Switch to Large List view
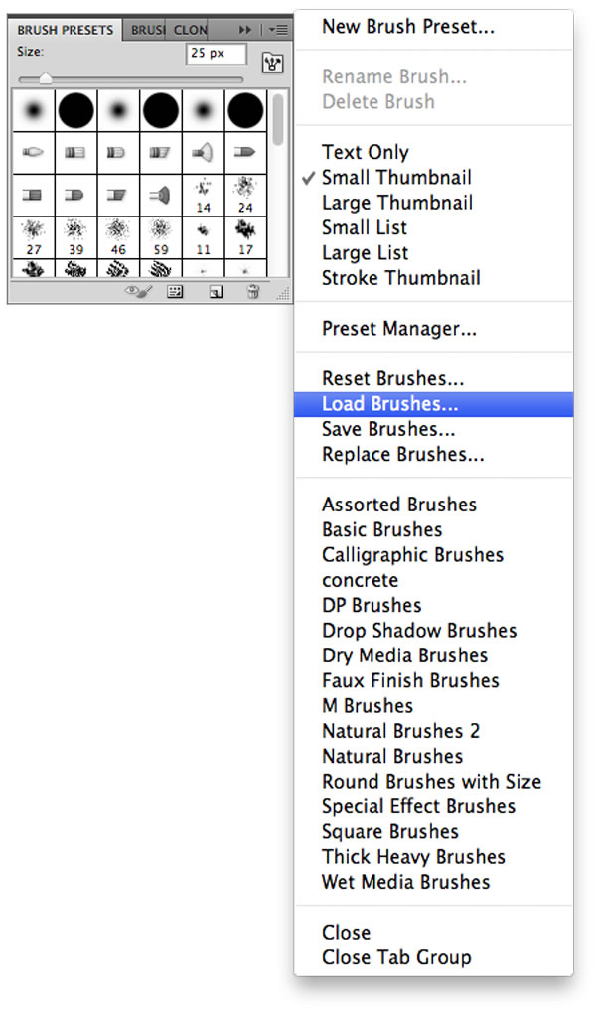Viewport: 596px width, 1012px height. (365, 252)
